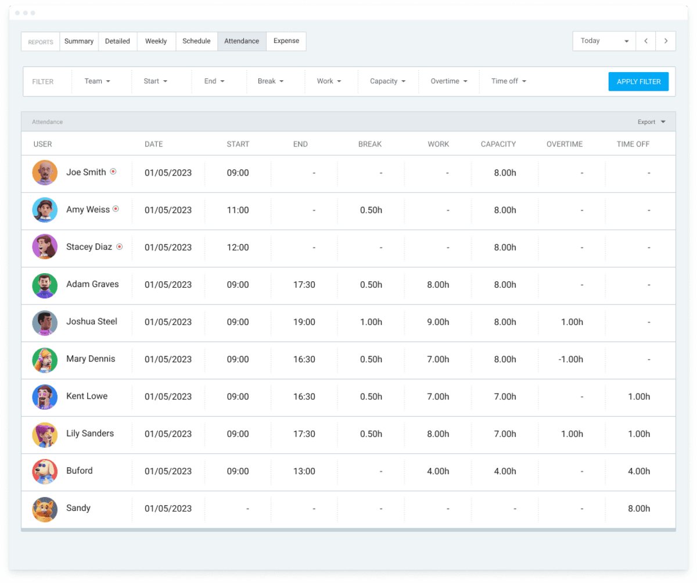Viewport: 697px width, 583px height.
Task: Click Lily Sanders's profile picture
Action: (45, 434)
